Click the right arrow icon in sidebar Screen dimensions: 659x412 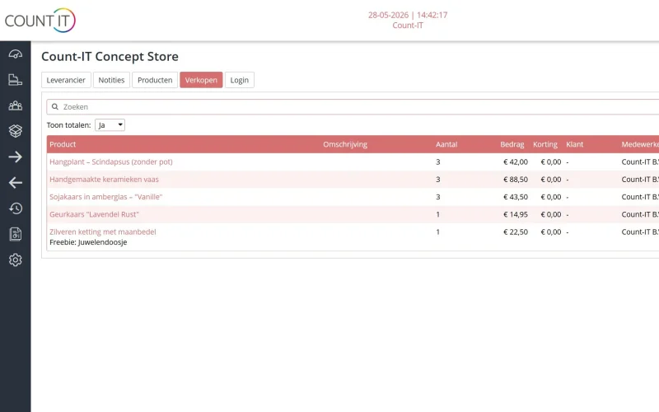[x=15, y=157]
